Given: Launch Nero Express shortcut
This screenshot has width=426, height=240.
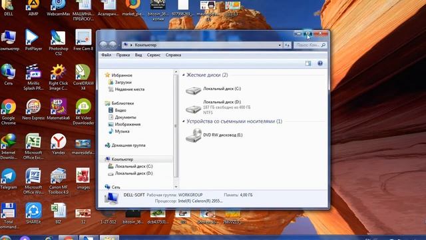Looking at the screenshot, I should (33, 109).
